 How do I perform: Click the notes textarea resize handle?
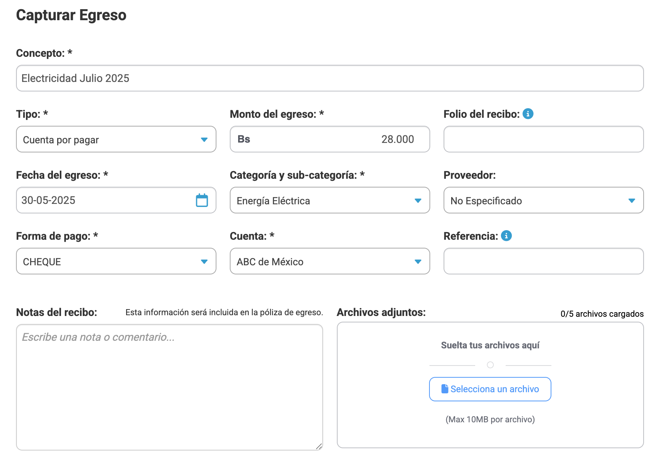pos(319,446)
